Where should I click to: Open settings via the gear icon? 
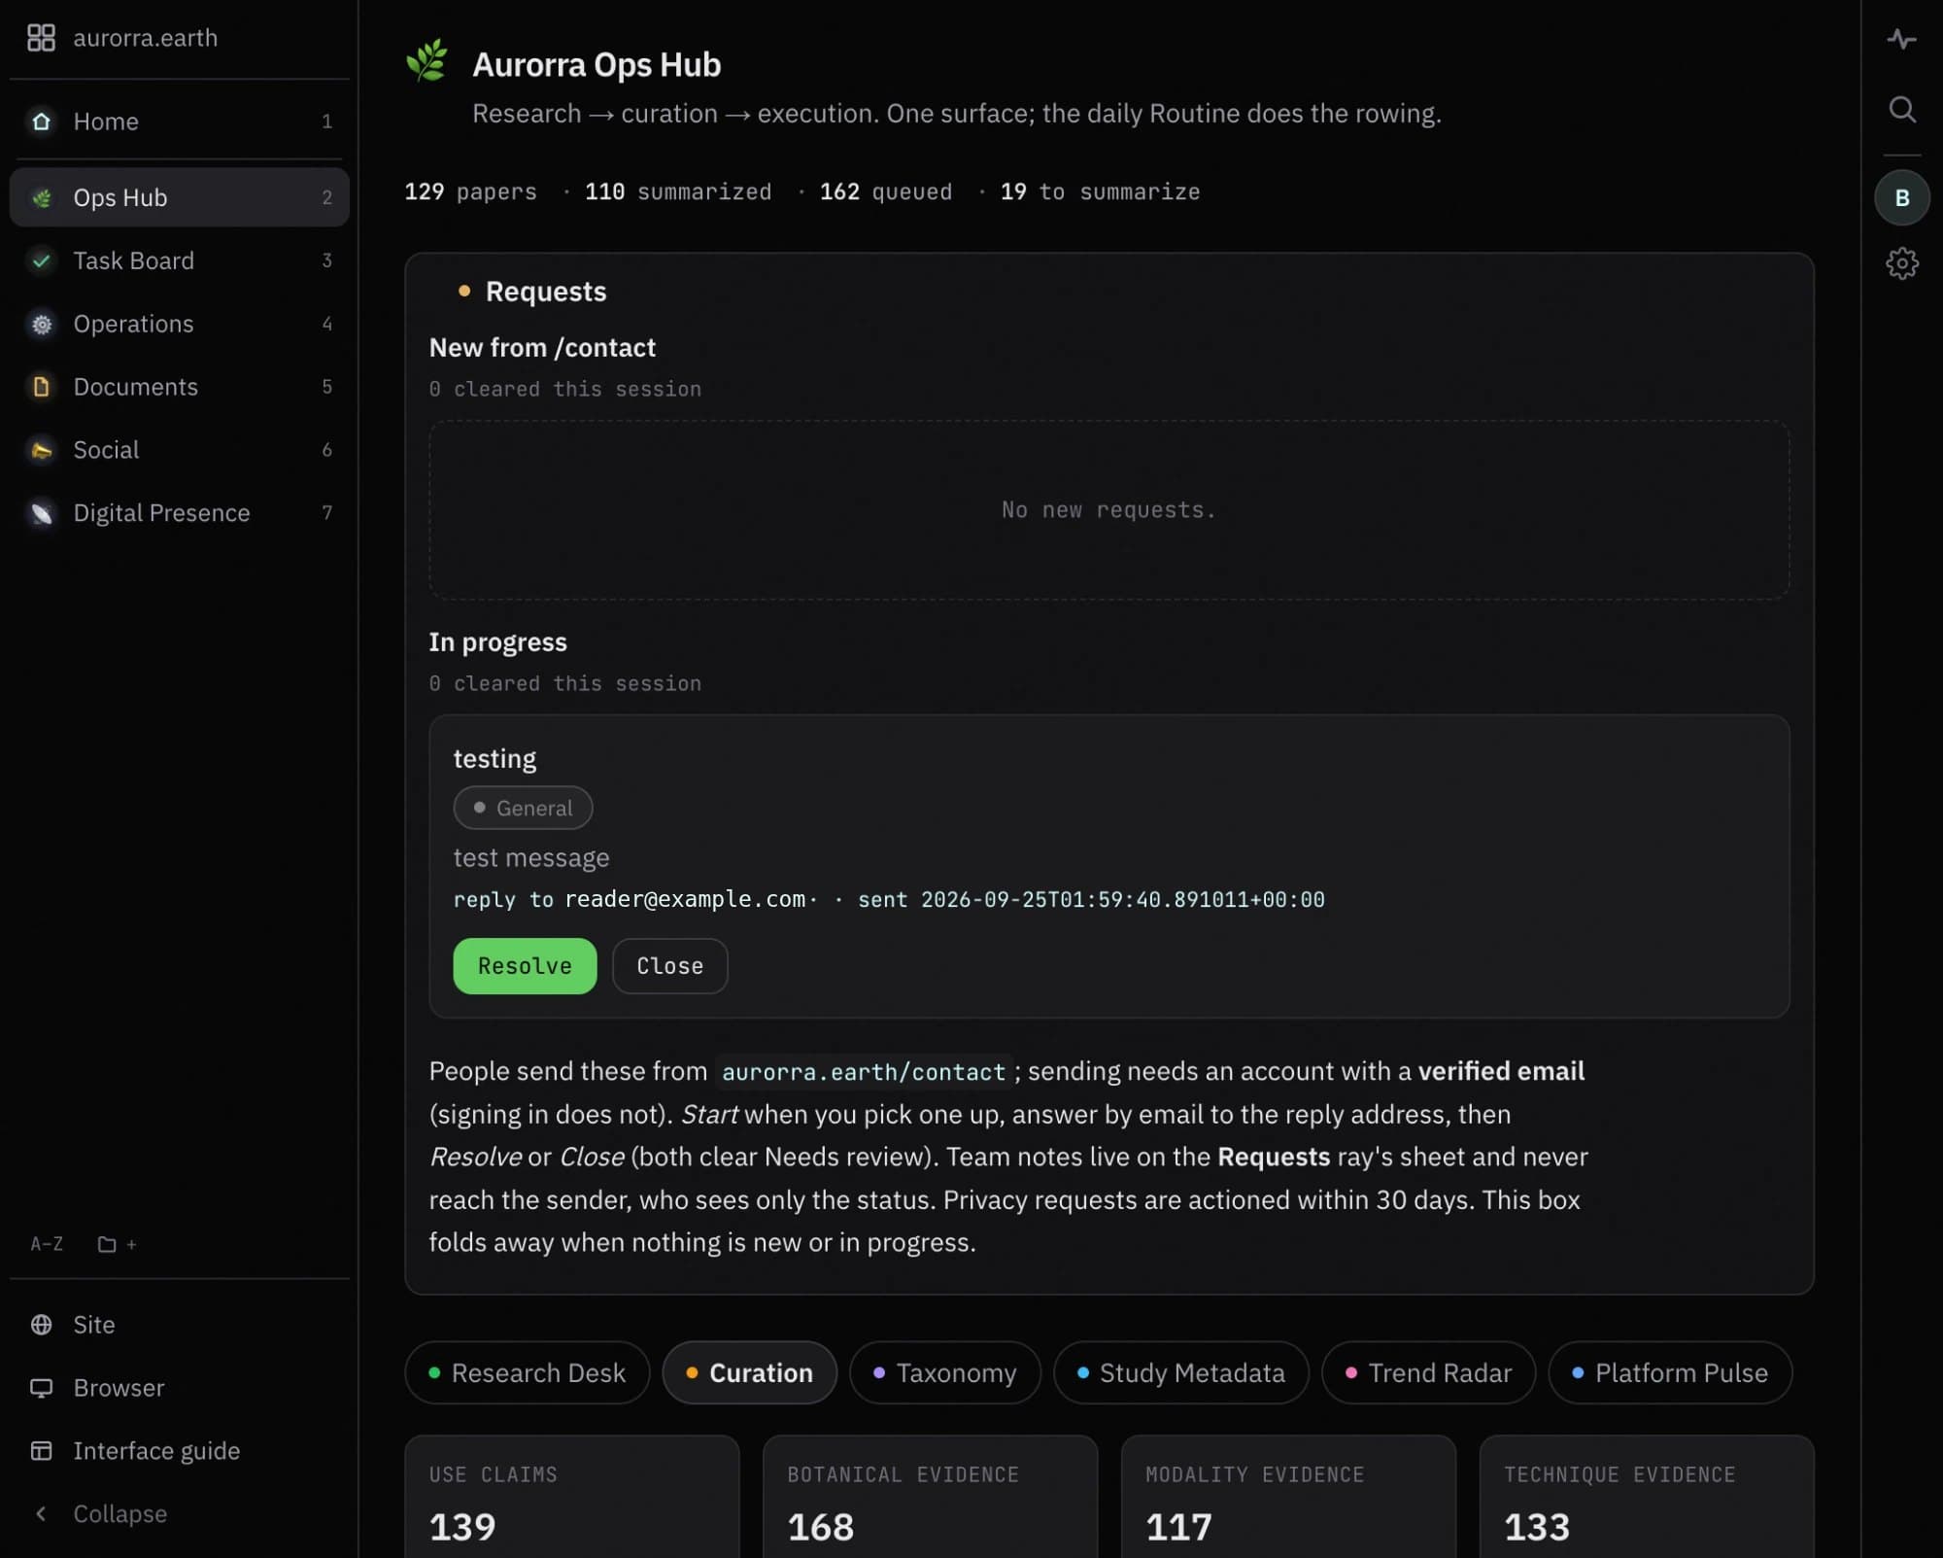point(1901,263)
